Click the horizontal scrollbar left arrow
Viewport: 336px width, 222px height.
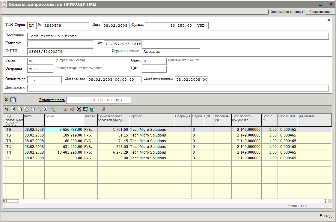[5, 201]
